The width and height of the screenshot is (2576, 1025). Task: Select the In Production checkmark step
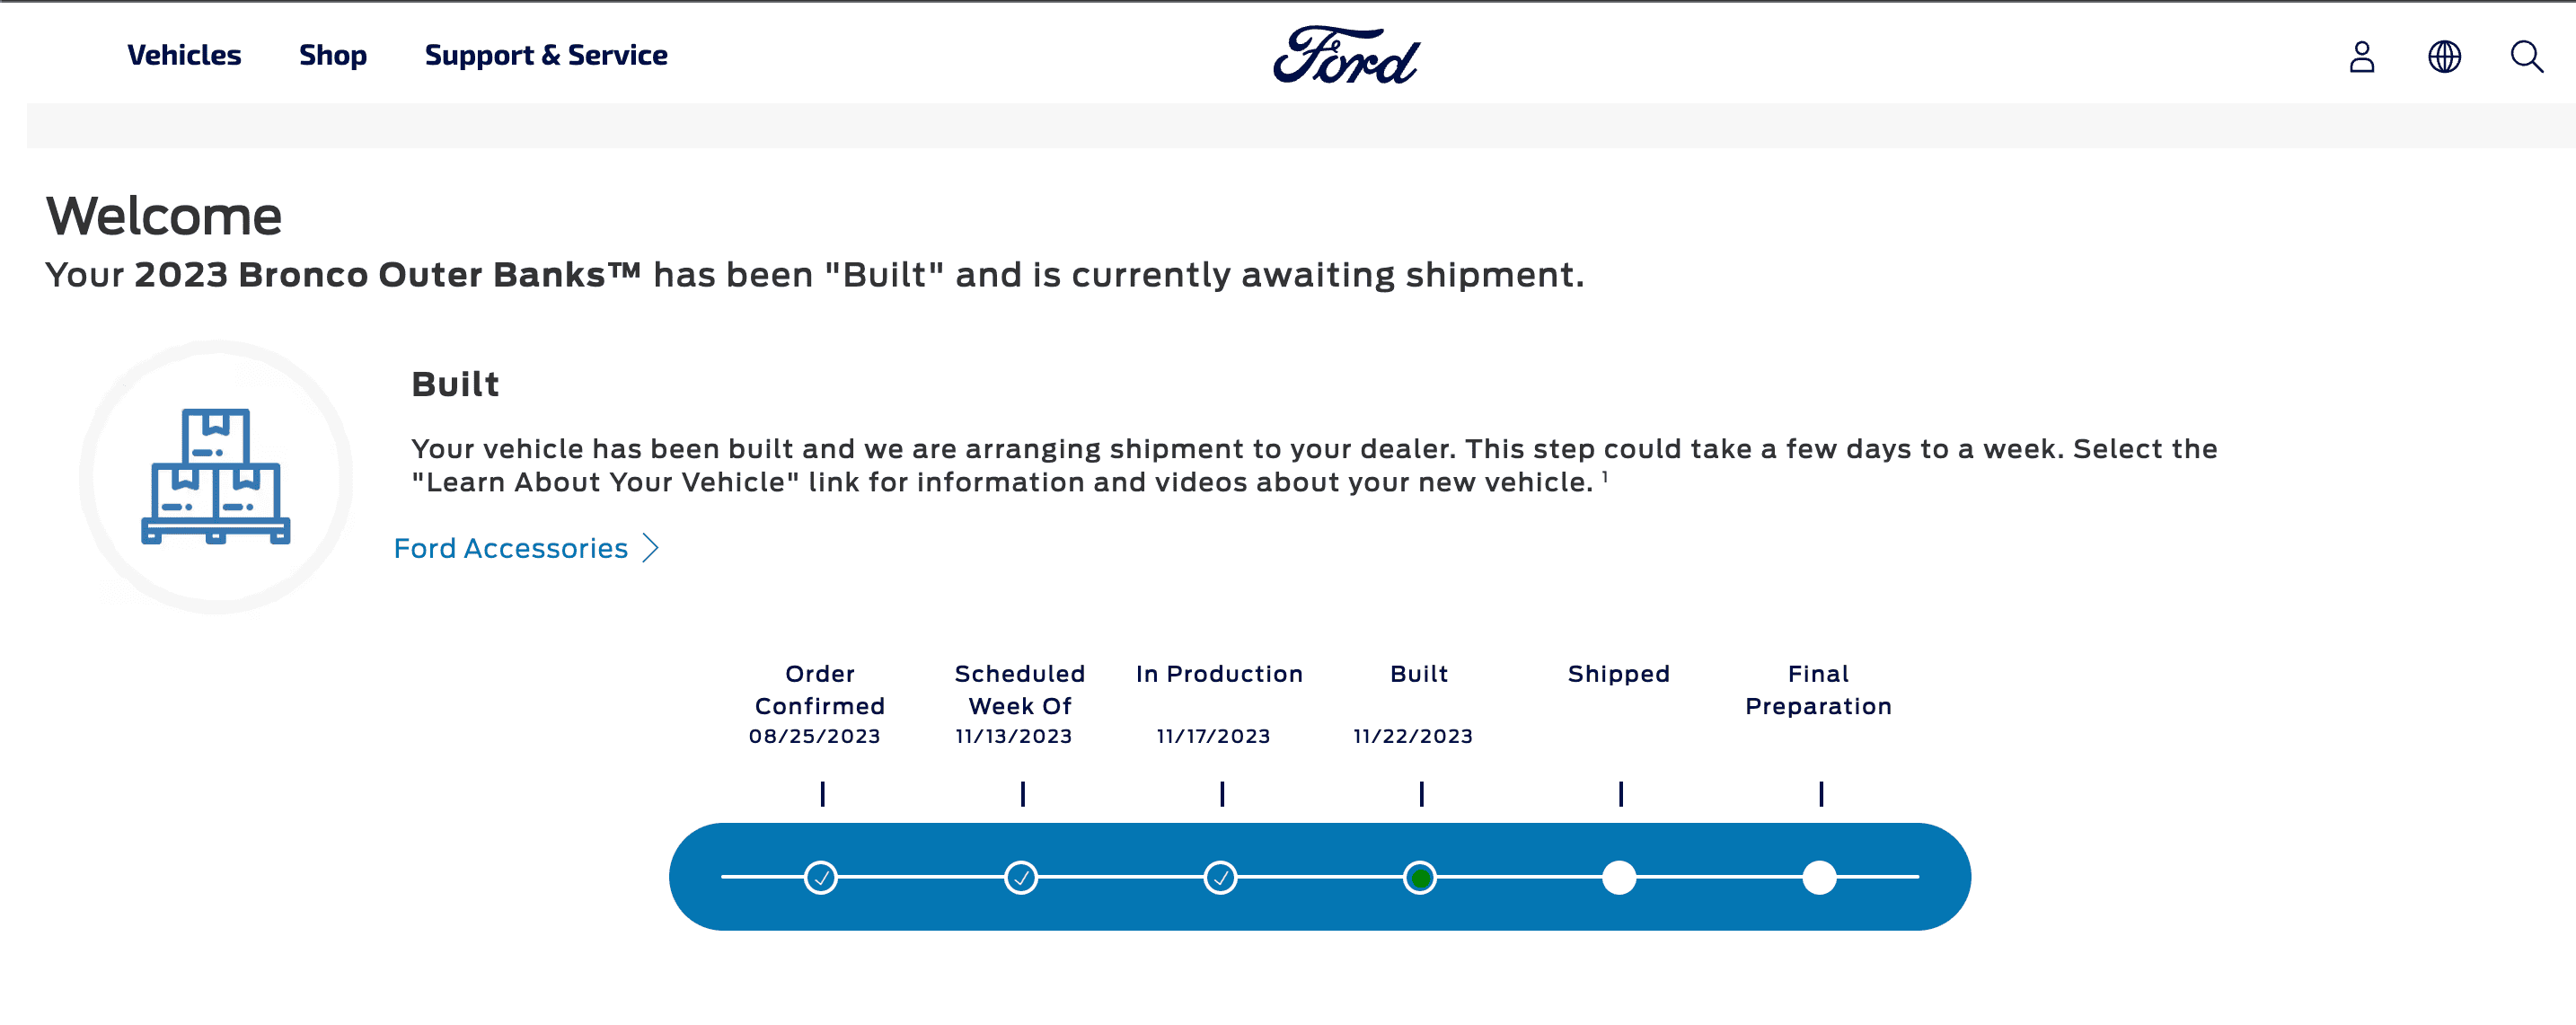[x=1220, y=878]
